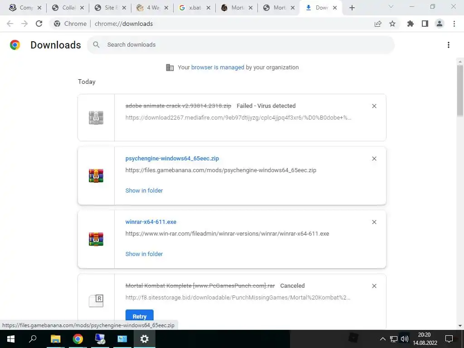The width and height of the screenshot is (464, 348).
Task: Close the Downloads tab
Action: [335, 8]
